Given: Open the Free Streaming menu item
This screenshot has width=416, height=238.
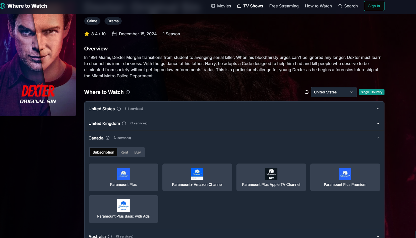Looking at the screenshot, I should coord(284,6).
